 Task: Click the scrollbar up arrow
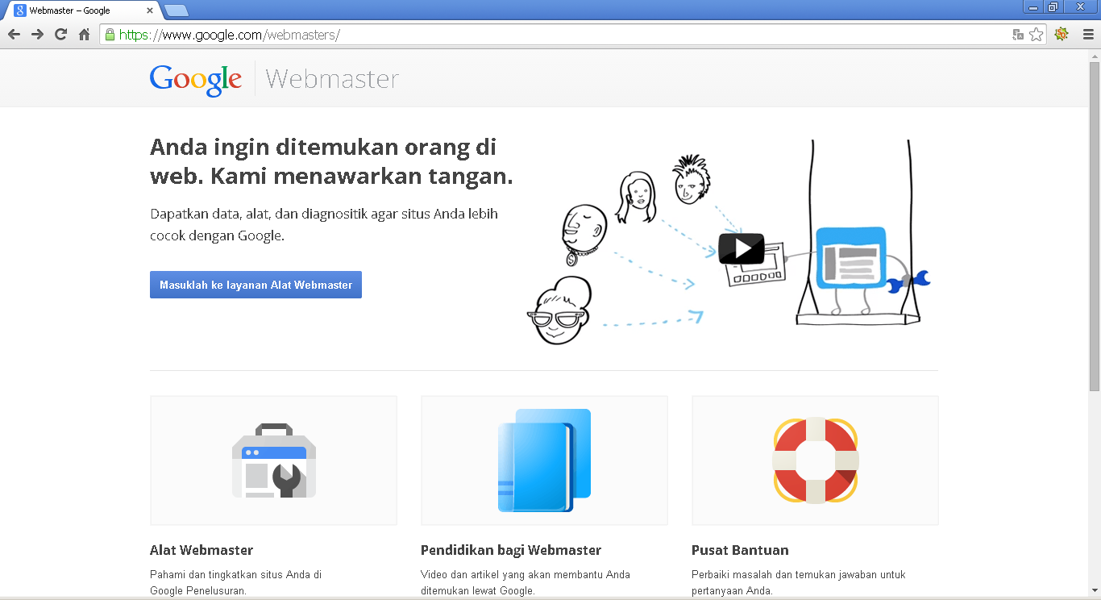tap(1094, 56)
